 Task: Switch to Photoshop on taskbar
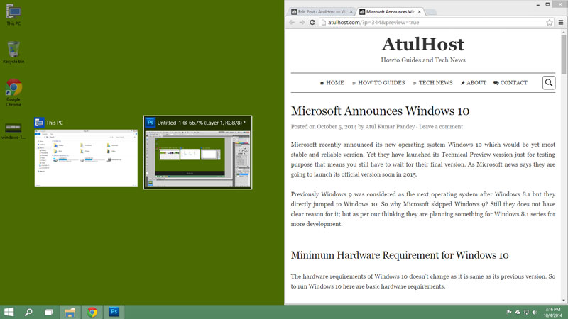pyautogui.click(x=114, y=312)
